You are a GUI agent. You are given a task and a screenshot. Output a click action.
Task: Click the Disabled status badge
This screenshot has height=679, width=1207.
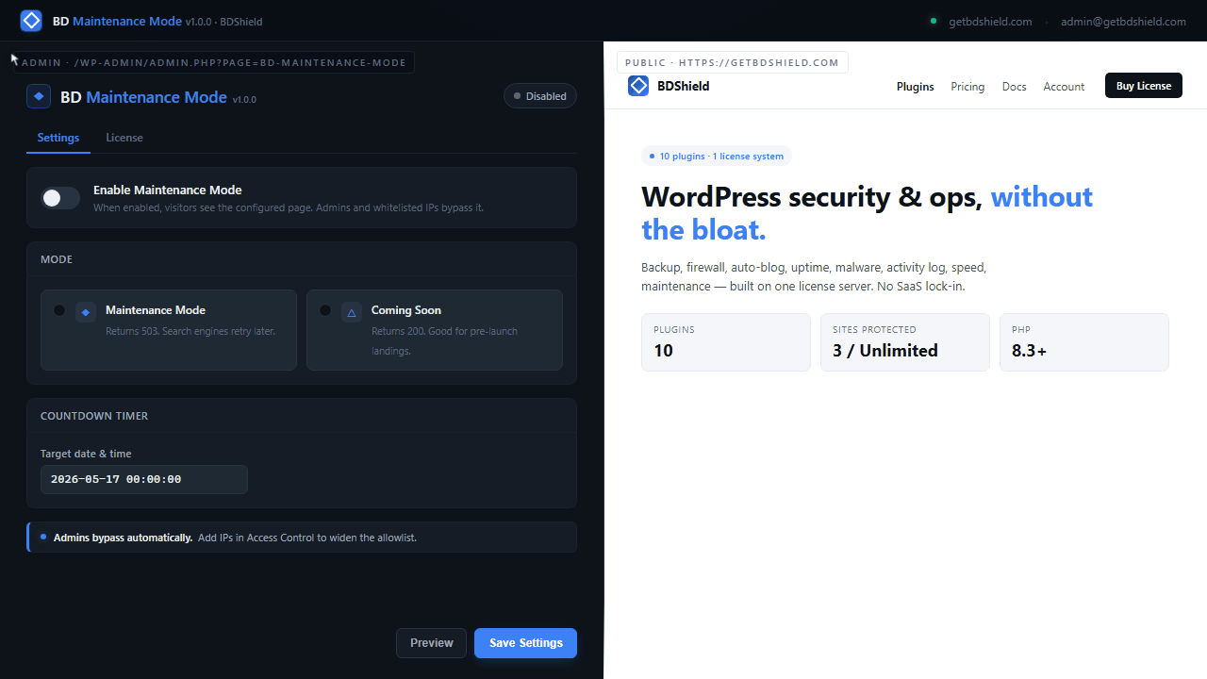click(540, 96)
